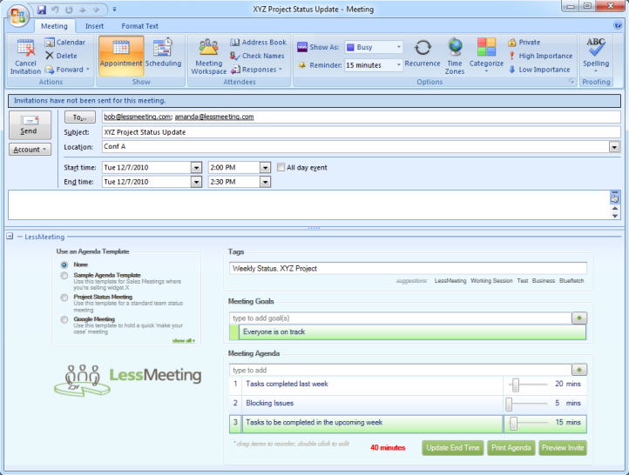Screen dimensions: 629x475
Task: Click the Tags input field
Action: [x=408, y=268]
